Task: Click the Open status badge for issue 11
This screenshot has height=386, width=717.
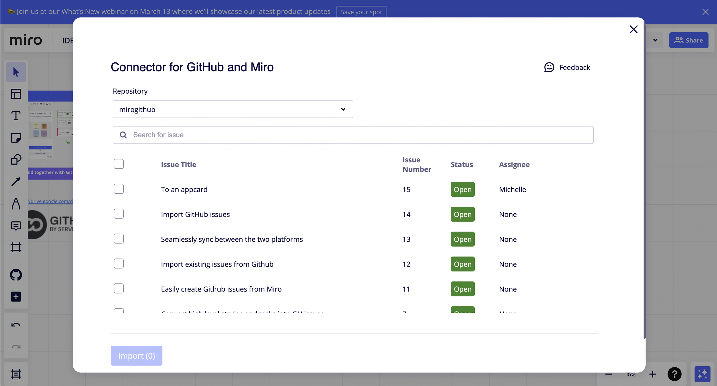Action: pyautogui.click(x=463, y=289)
